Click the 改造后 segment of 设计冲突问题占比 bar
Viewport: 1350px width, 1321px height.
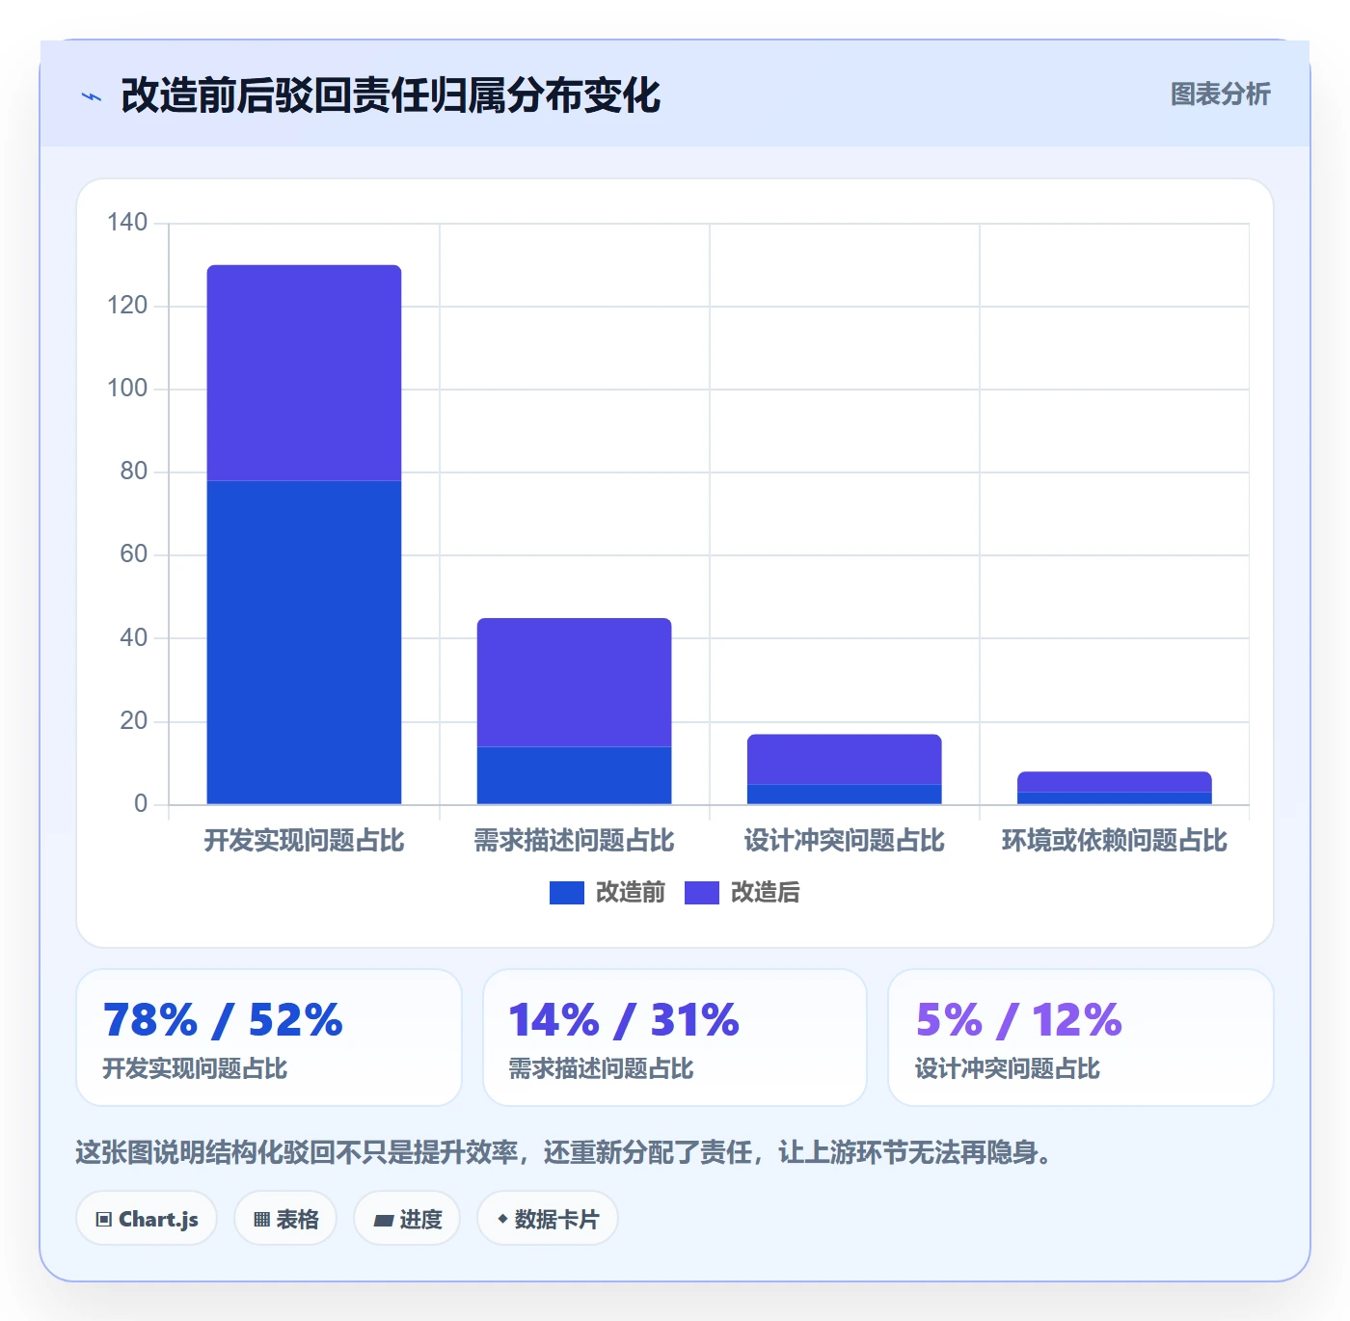click(844, 760)
